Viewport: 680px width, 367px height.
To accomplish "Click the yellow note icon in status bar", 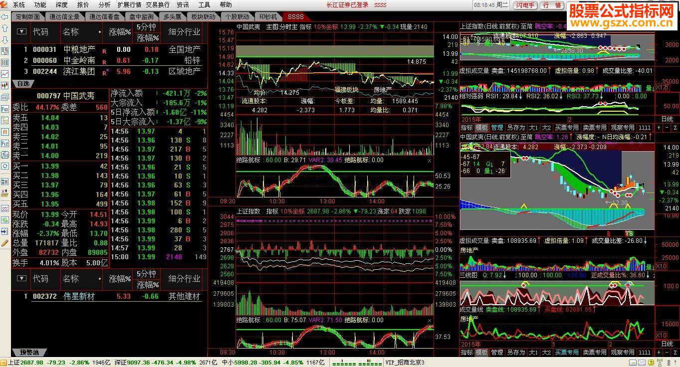I will pyautogui.click(x=633, y=363).
